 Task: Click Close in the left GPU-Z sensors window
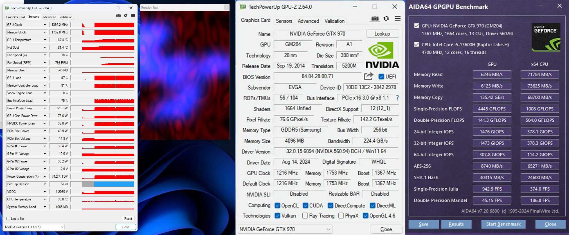[126, 227]
